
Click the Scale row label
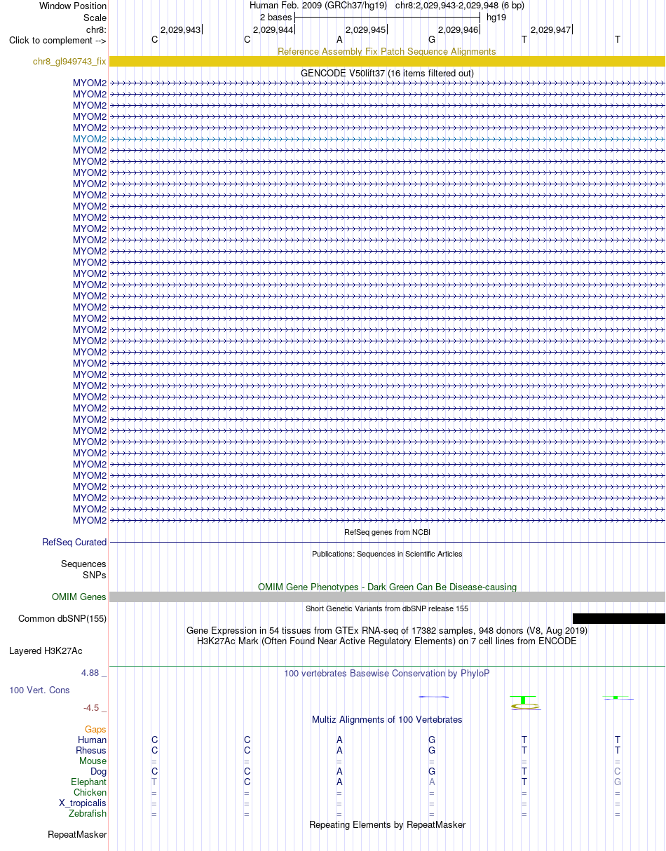[95, 18]
